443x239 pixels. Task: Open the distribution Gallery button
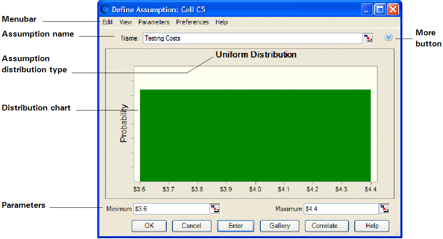(280, 226)
